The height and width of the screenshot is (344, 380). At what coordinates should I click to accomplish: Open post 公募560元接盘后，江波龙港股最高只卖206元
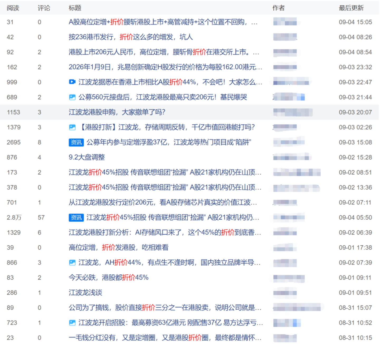point(163,97)
